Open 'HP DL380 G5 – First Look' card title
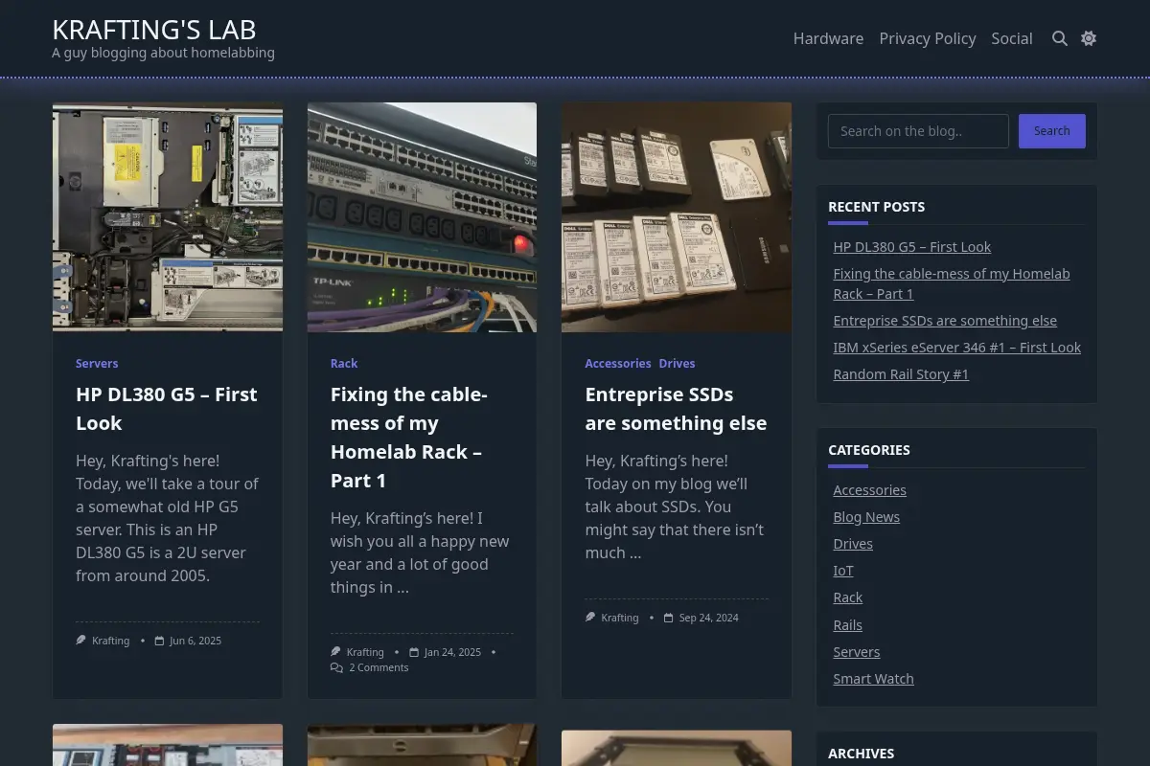The height and width of the screenshot is (766, 1150). [167, 409]
